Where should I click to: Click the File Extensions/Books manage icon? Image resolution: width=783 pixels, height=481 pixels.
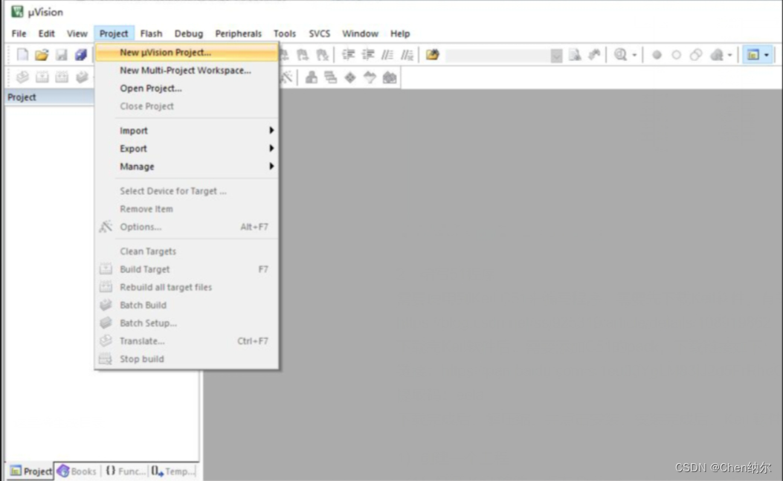pos(311,77)
